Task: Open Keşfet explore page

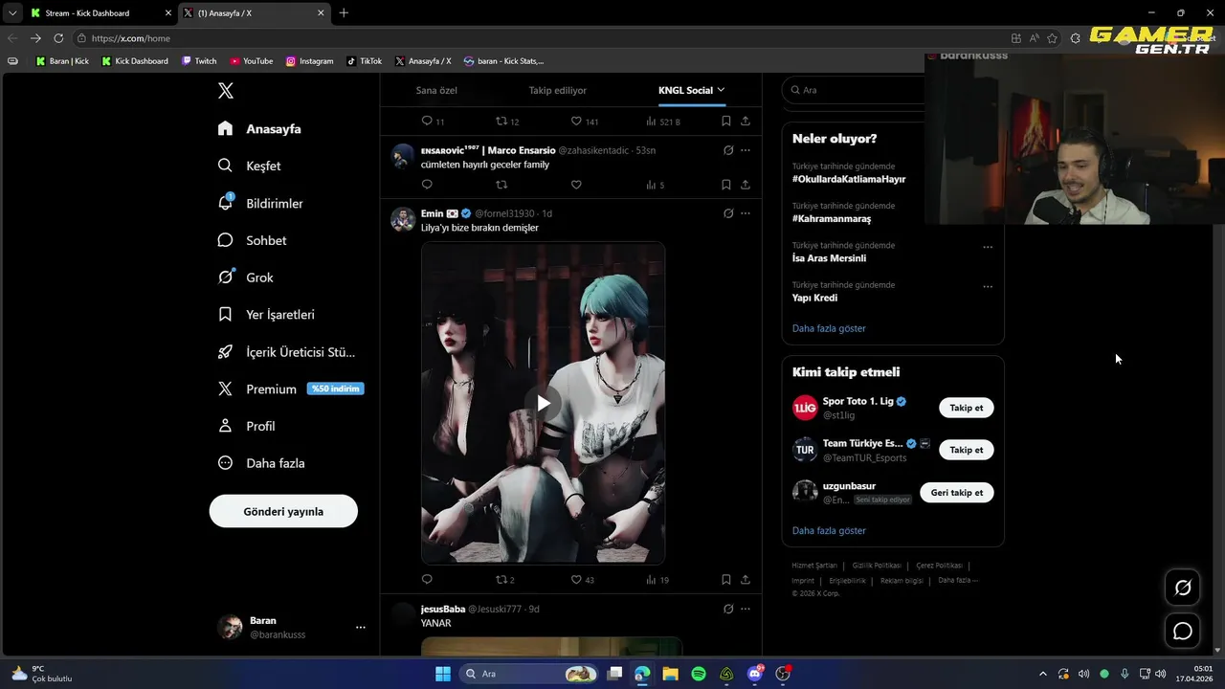Action: [x=249, y=166]
